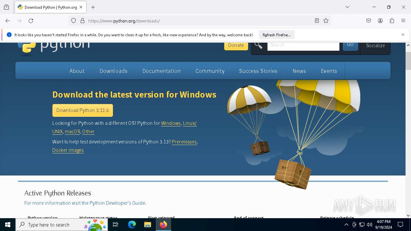Follow the Windows download link
Viewport: 411px width, 231px height.
tap(171, 123)
